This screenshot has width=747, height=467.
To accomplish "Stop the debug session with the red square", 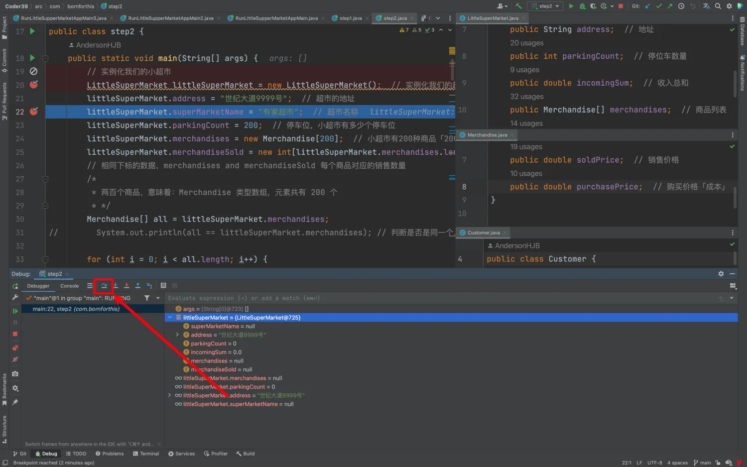I will point(15,334).
